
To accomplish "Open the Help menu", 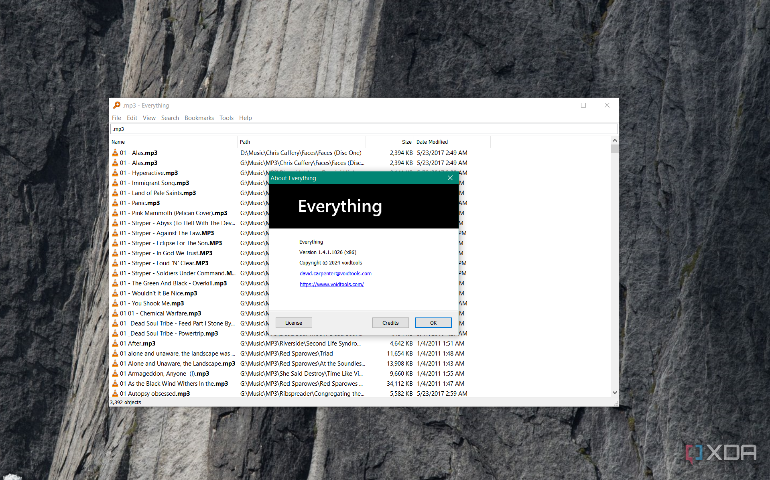I will 246,118.
